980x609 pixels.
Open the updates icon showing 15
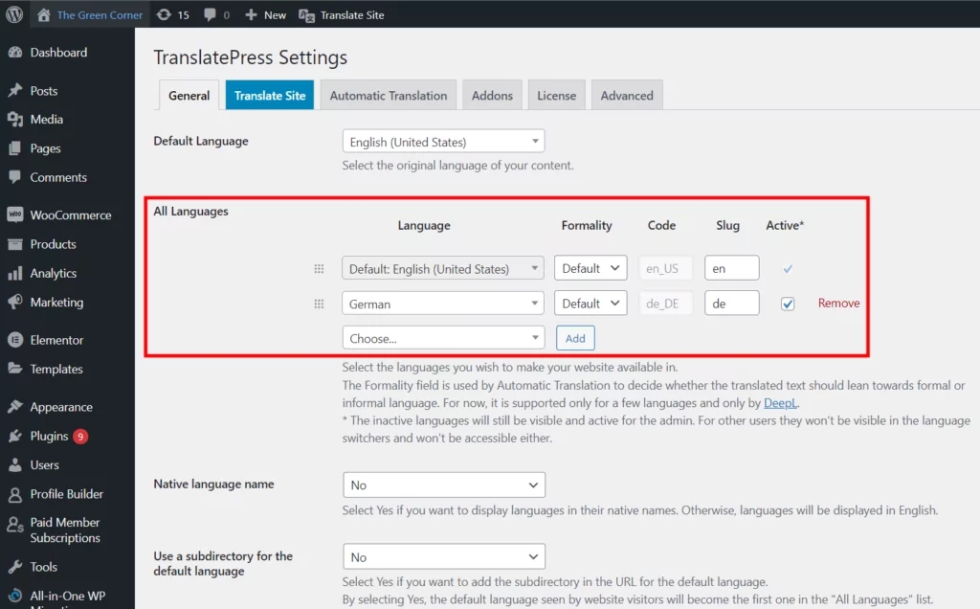tap(165, 15)
